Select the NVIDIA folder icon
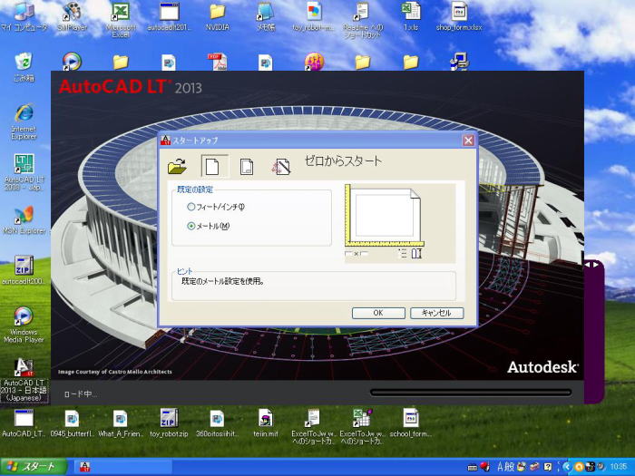Image resolution: width=635 pixels, height=476 pixels. pos(218,17)
